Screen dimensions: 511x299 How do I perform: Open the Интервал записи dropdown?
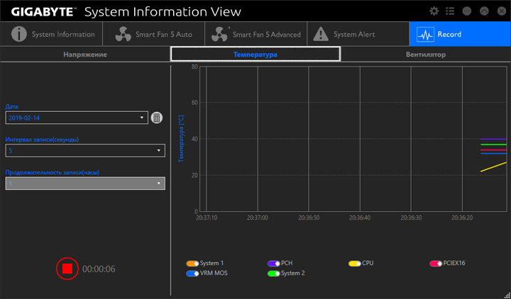point(85,151)
